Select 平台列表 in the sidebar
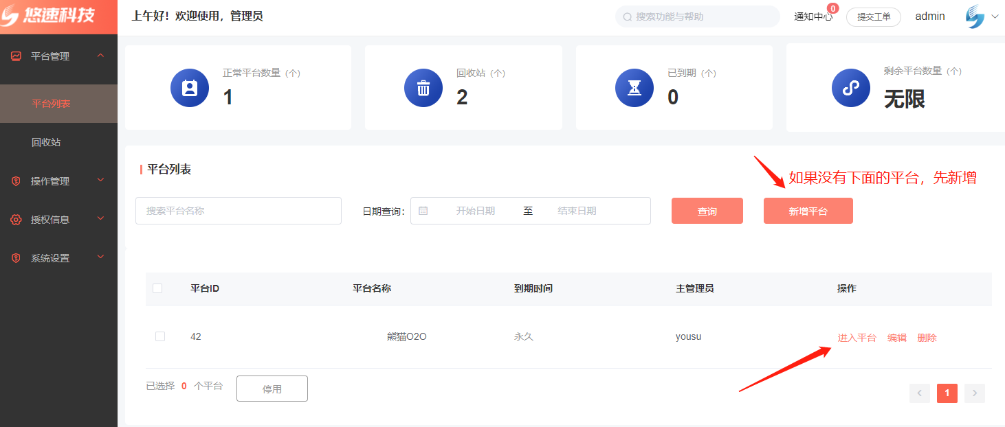1005x427 pixels. tap(52, 104)
